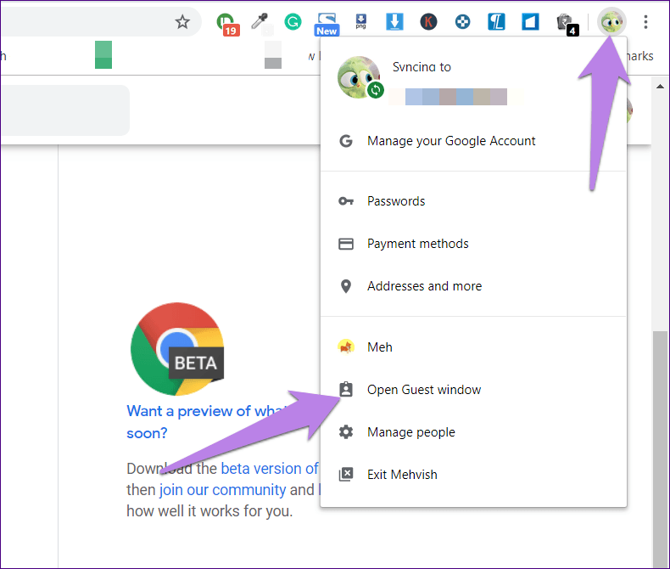Click the Grammarly extension icon
This screenshot has width=670, height=569.
click(293, 22)
